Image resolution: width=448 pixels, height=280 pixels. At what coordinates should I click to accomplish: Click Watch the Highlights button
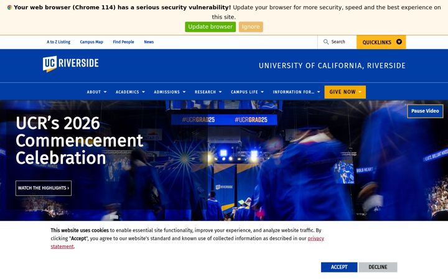(x=44, y=188)
